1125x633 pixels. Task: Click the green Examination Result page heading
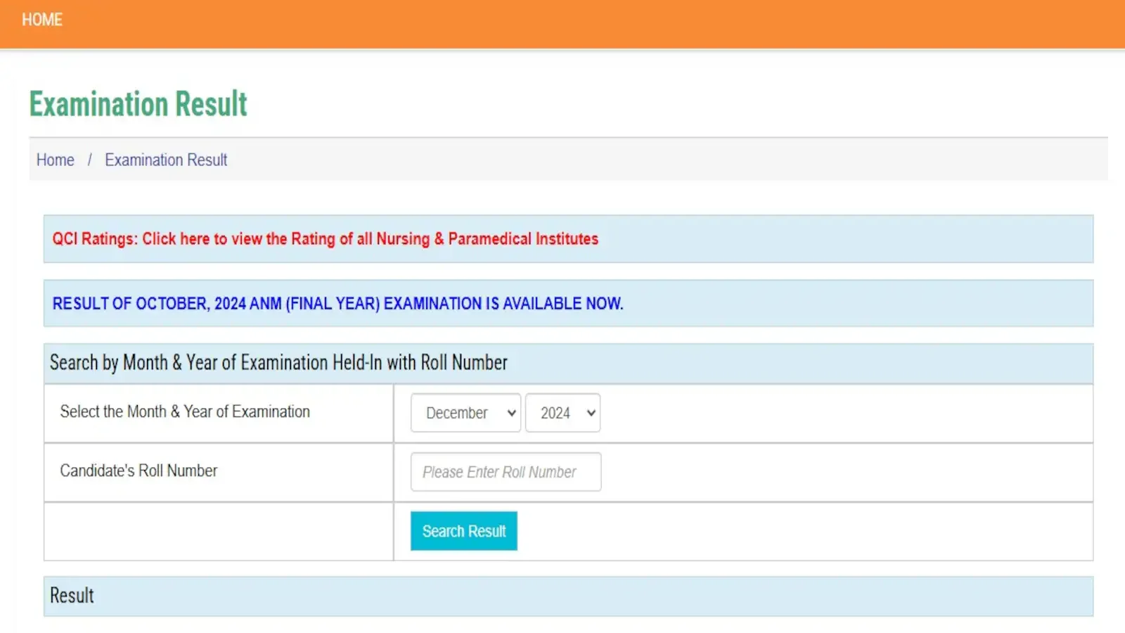pyautogui.click(x=138, y=104)
